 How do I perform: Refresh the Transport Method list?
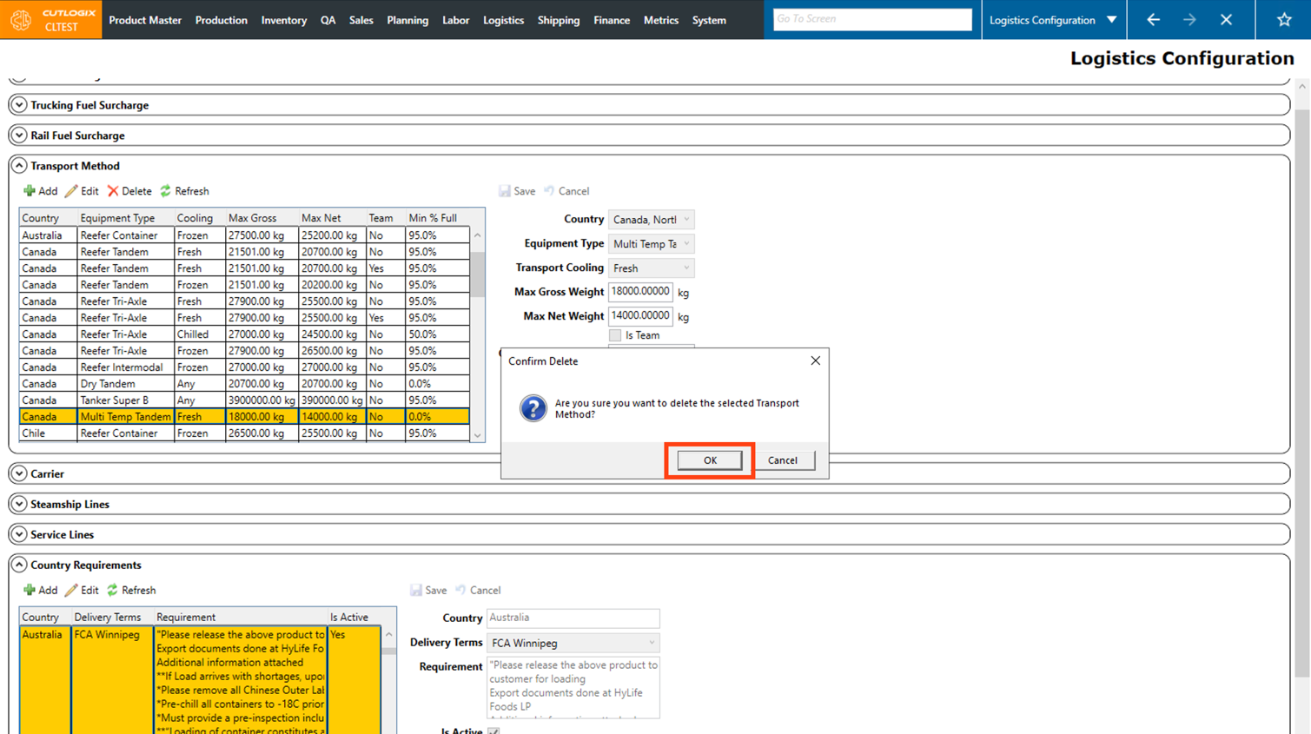[166, 191]
